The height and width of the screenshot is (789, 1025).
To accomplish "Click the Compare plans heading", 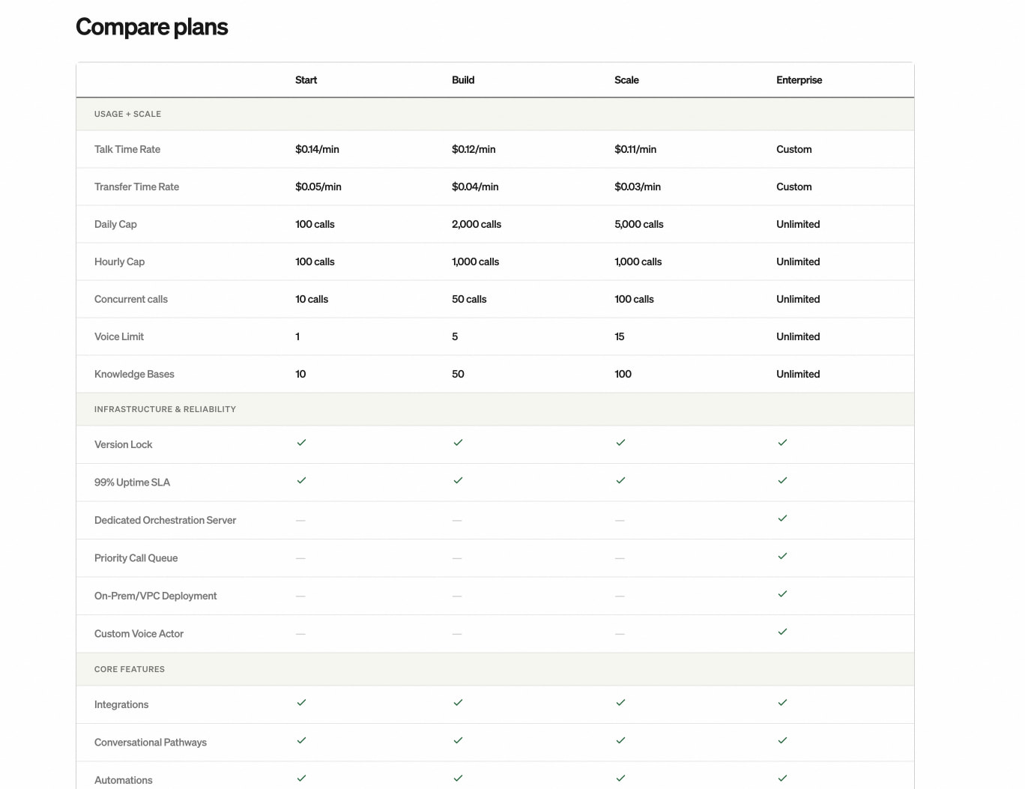I will pos(152,28).
